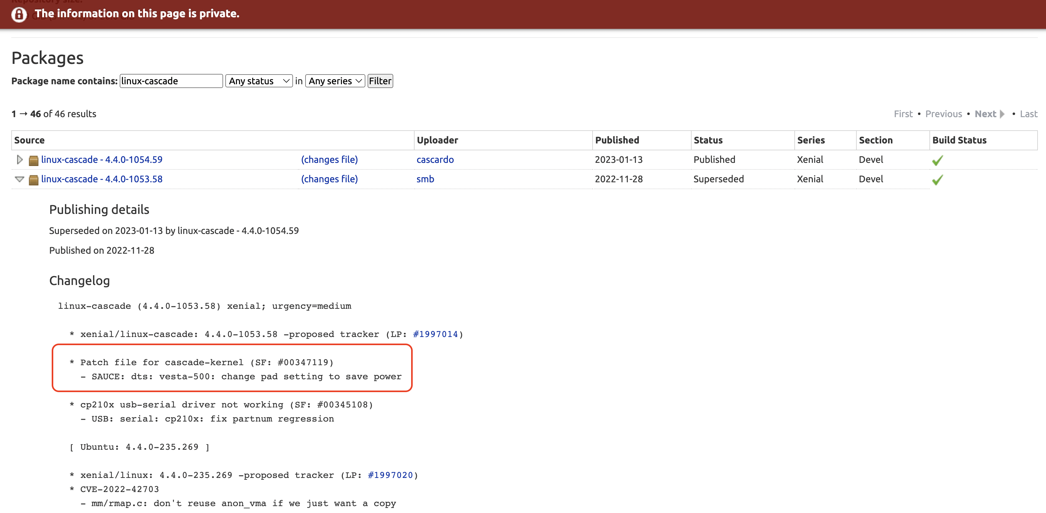The height and width of the screenshot is (513, 1046).
Task: Click the cp210x usb-serial driver changelog line
Action: [x=221, y=405]
